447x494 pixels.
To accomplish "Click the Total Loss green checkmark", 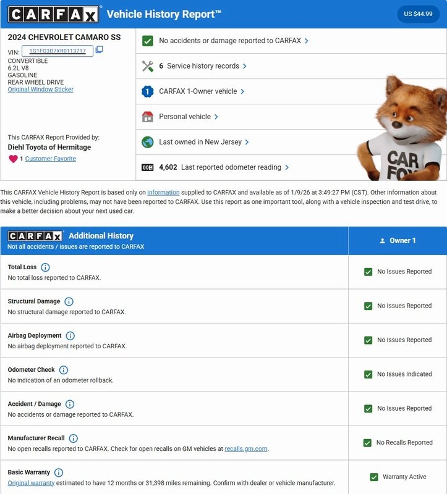I will [x=368, y=272].
